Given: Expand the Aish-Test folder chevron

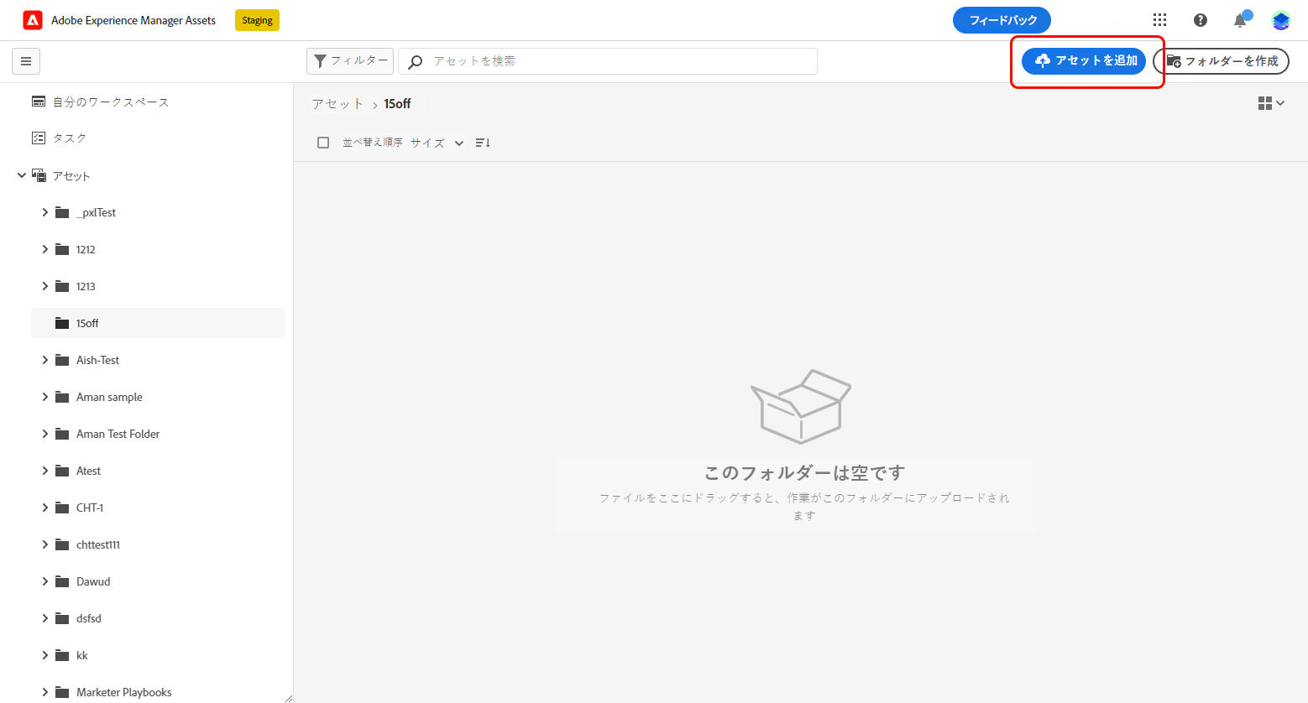Looking at the screenshot, I should click(45, 360).
